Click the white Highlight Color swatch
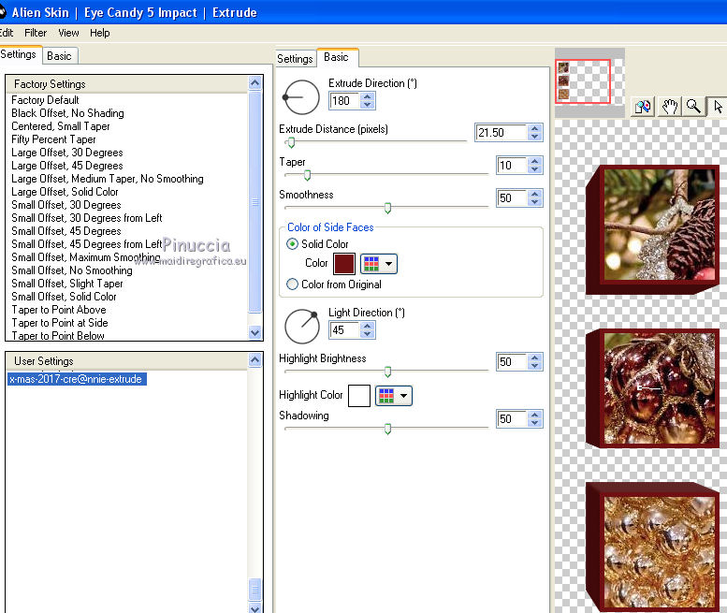The height and width of the screenshot is (613, 727). pyautogui.click(x=359, y=396)
